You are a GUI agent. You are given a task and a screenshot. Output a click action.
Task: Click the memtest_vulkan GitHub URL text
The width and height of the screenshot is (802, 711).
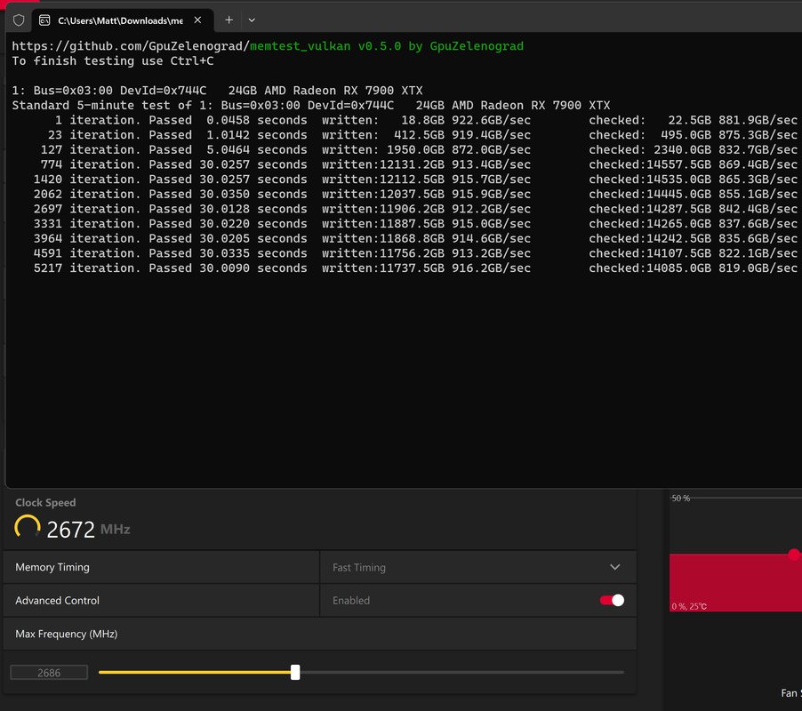tap(268, 46)
